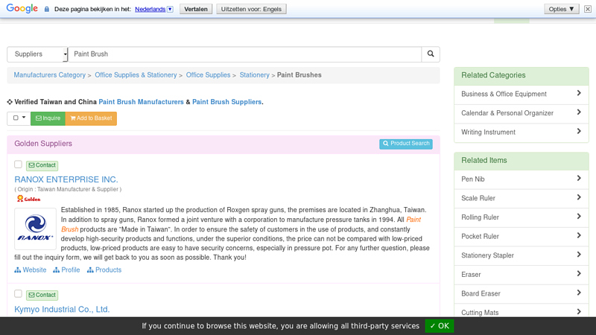596x335 pixels.
Task: Click Contact button for Kymyo Industrial
Action: pyautogui.click(x=42, y=295)
